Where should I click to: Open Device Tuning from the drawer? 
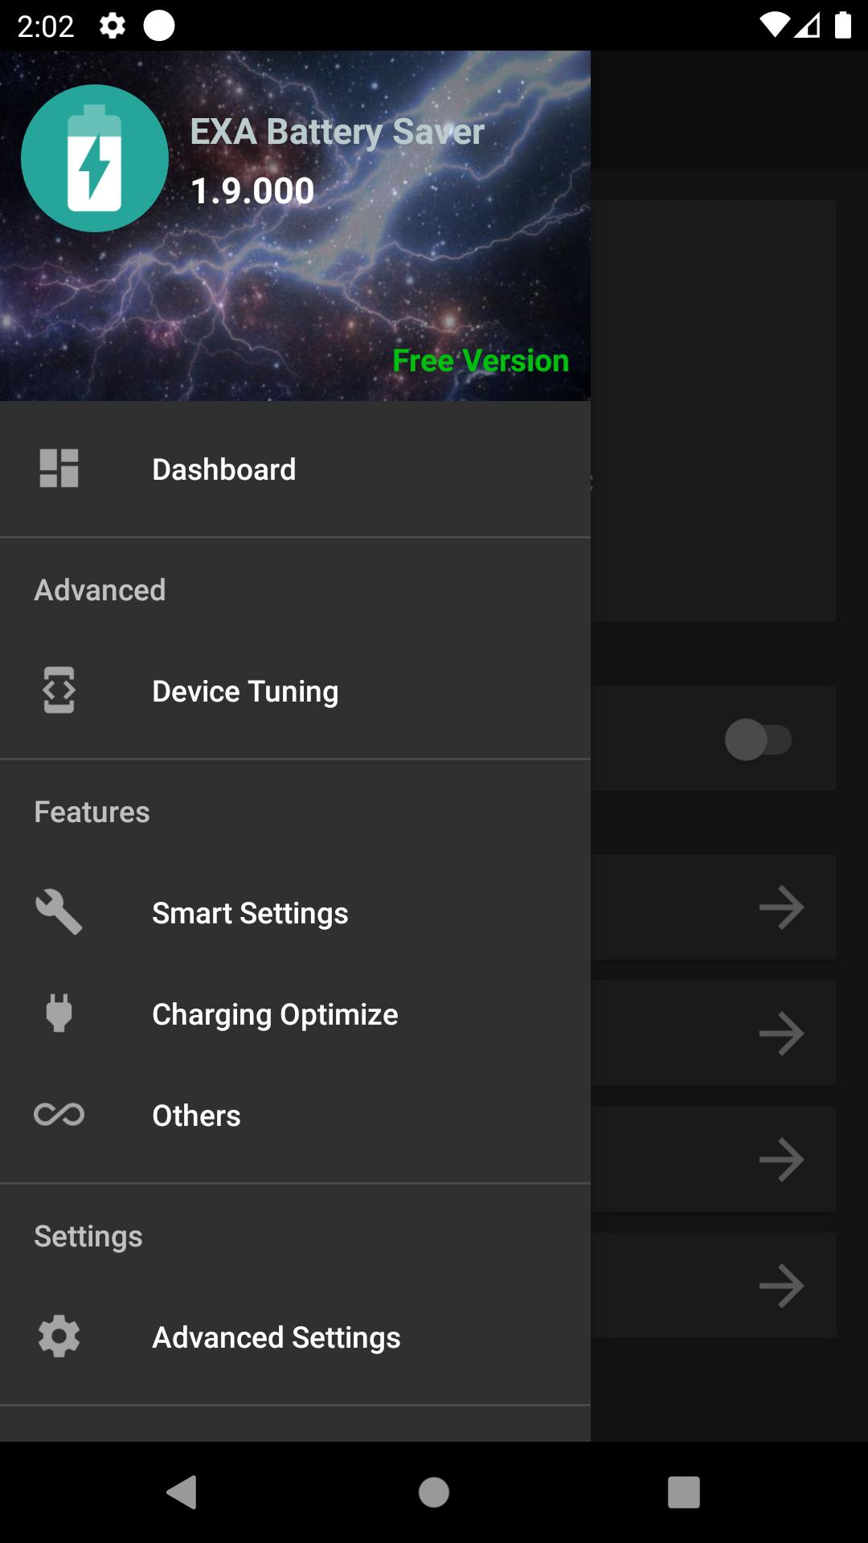tap(295, 691)
